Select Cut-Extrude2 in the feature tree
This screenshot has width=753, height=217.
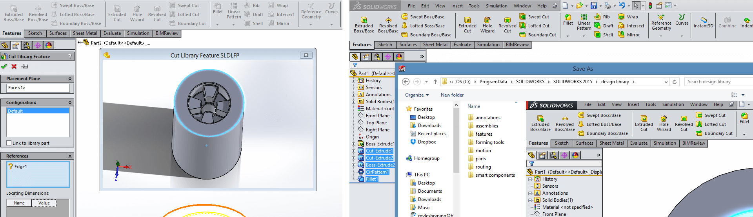click(x=379, y=158)
